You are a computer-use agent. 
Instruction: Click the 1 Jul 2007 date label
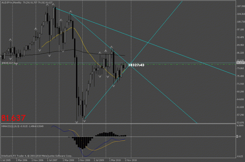[x=53, y=160]
